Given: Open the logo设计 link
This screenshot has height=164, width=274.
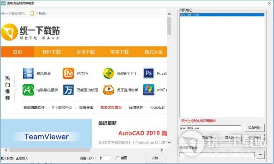Looking at the screenshot, I should tap(158, 108).
